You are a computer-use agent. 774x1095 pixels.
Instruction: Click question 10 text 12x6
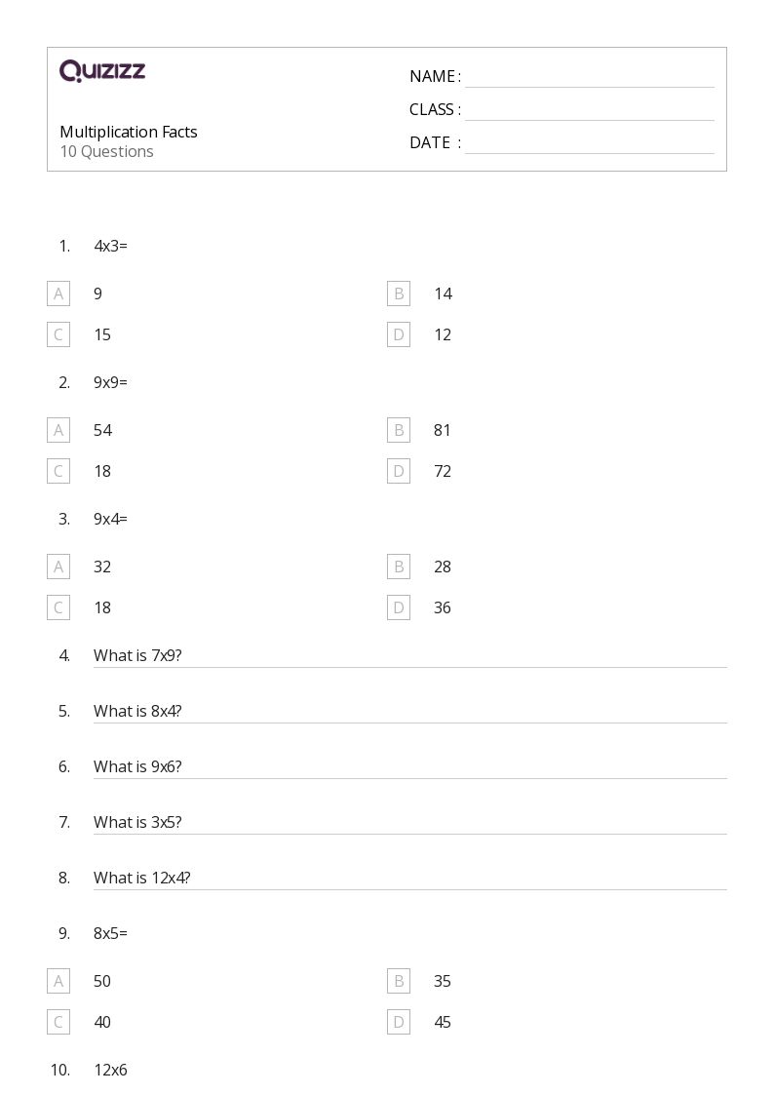coord(110,1070)
